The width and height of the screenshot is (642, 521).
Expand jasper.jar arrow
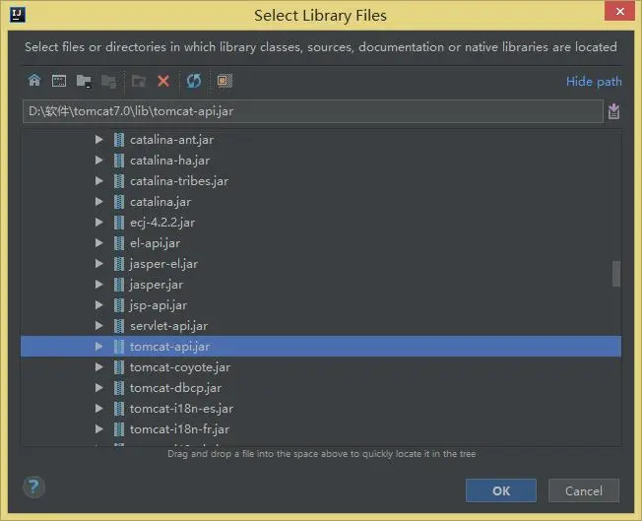click(98, 285)
